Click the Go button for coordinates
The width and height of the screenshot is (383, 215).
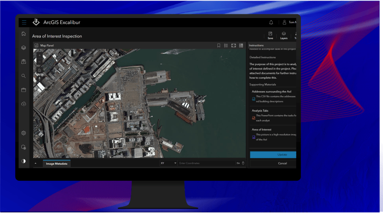[238, 163]
